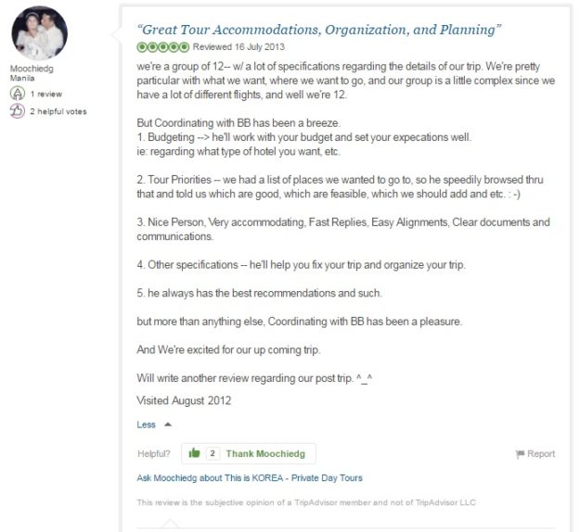Click the green thumbs-up icon

pos(194,453)
